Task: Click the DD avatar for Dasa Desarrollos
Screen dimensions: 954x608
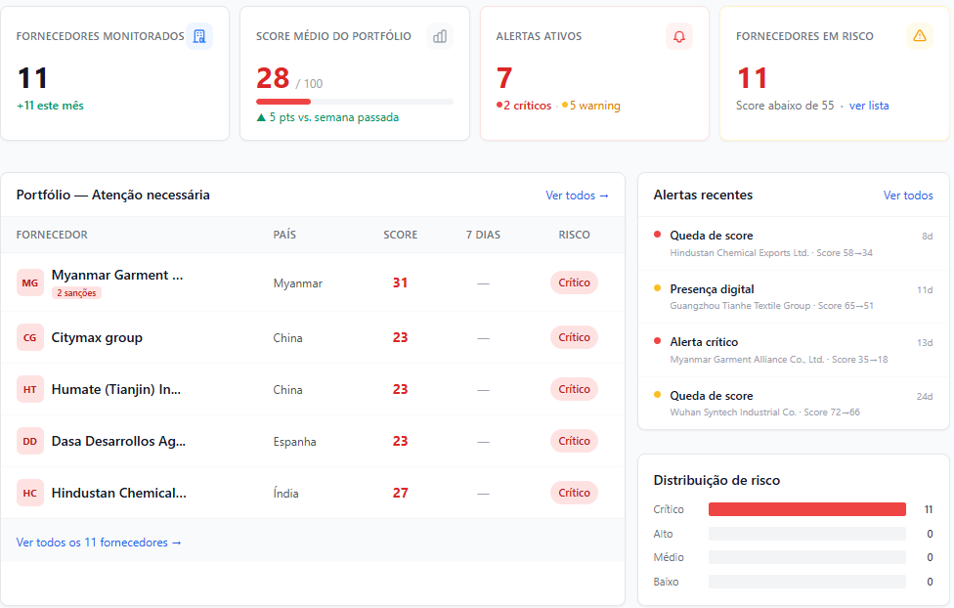Action: click(29, 441)
